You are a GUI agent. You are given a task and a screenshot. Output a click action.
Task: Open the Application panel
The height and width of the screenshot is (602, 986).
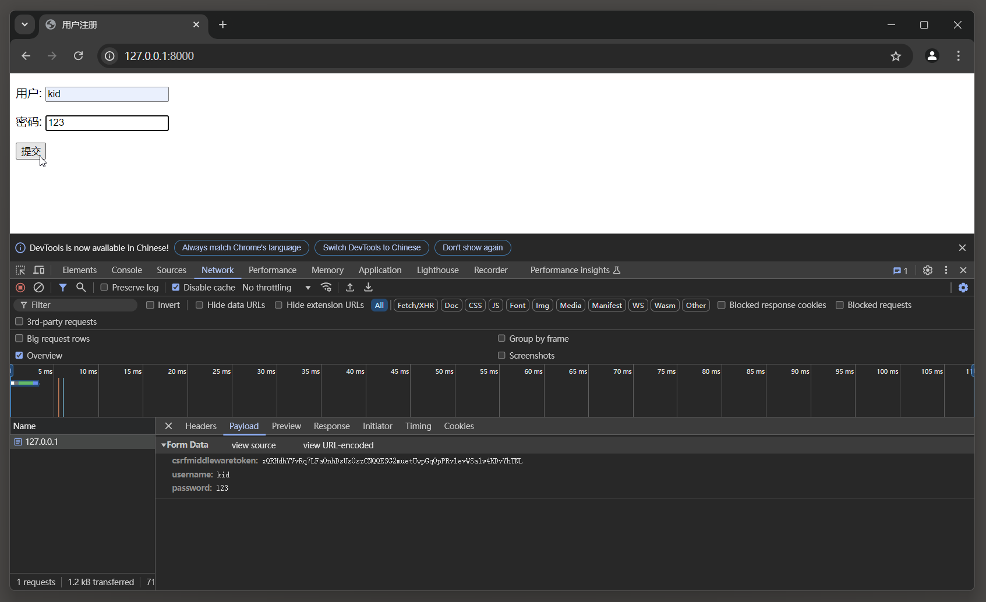point(380,270)
